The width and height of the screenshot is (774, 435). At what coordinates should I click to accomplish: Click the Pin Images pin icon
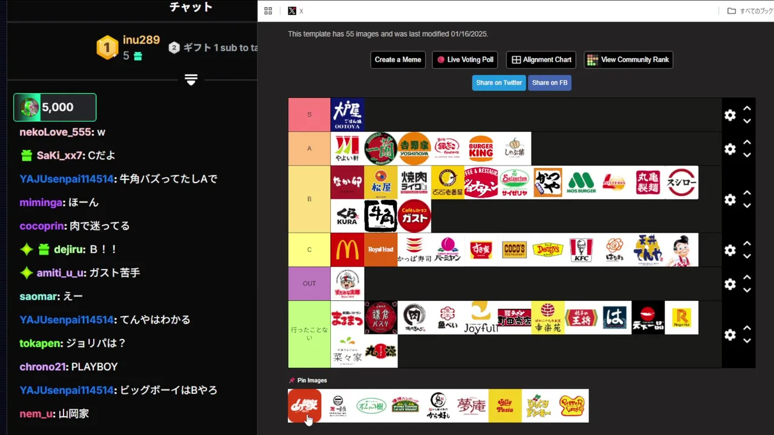(292, 381)
